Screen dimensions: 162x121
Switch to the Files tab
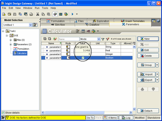pyautogui.click(x=79, y=21)
